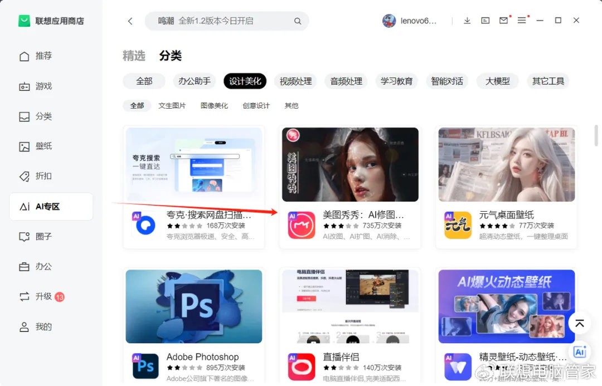This screenshot has width=602, height=386.
Task: Click the 168万次安装 install count
Action: tap(226, 226)
